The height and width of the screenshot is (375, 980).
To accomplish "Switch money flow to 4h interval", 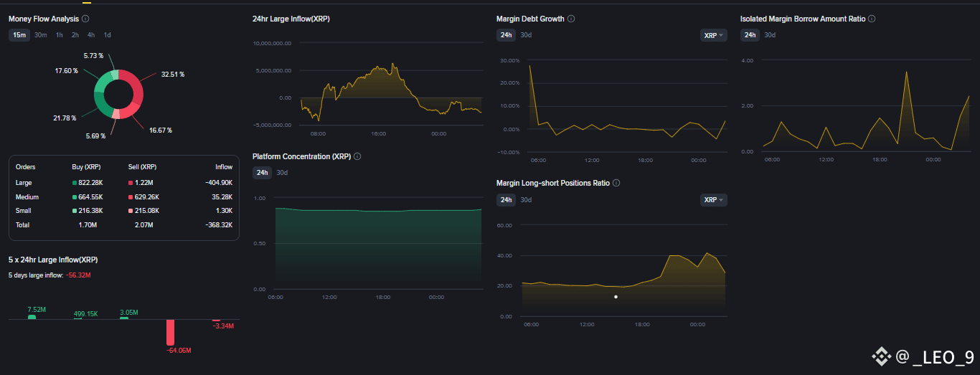I will pyautogui.click(x=91, y=35).
